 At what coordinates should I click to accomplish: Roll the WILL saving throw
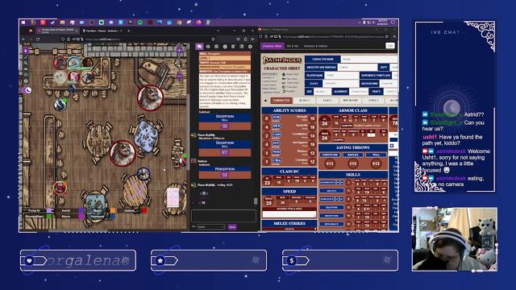(376, 155)
